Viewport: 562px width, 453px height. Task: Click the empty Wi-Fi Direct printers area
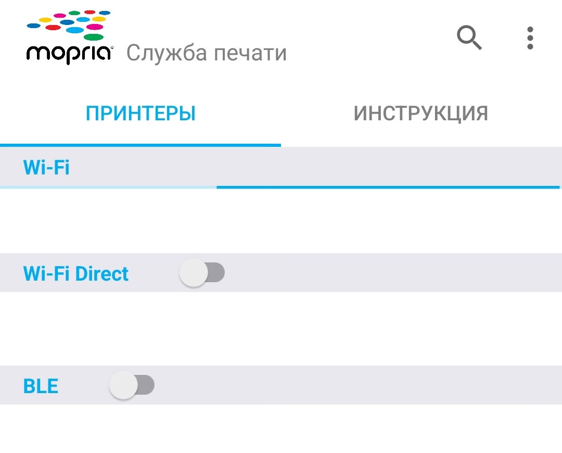[x=281, y=328]
